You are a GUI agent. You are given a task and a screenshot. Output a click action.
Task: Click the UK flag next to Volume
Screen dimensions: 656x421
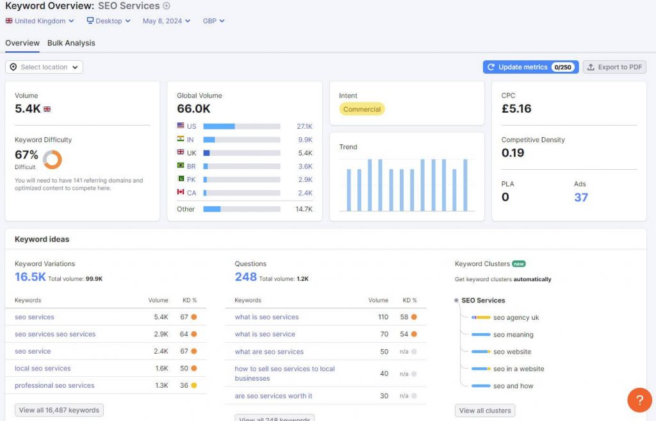[x=47, y=110]
